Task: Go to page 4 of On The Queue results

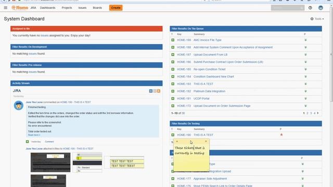Action: click(314, 113)
